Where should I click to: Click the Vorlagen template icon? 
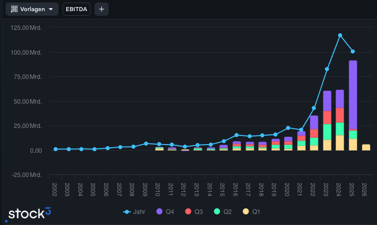tap(14, 9)
